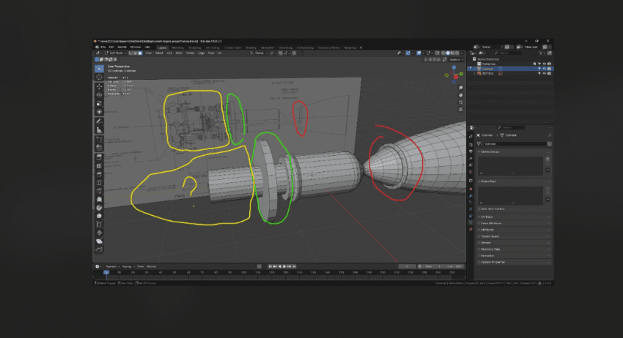The height and width of the screenshot is (338, 623).
Task: Select the Measure tool
Action: point(99,130)
